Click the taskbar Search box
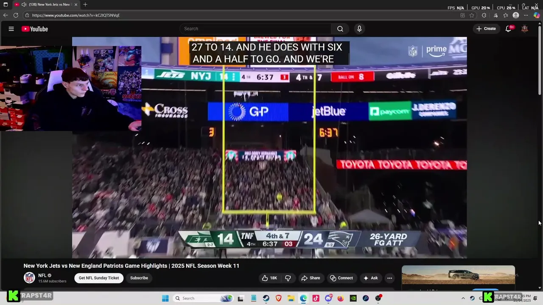 204,298
